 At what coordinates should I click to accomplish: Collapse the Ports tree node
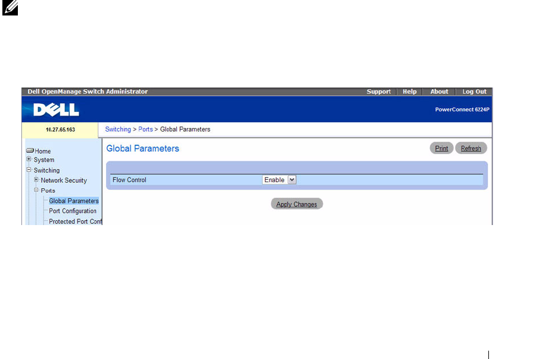click(x=36, y=190)
